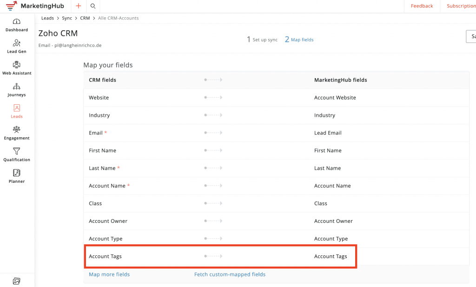The width and height of the screenshot is (476, 287).
Task: Click the First Name MarketingHub field cell
Action: [328, 150]
